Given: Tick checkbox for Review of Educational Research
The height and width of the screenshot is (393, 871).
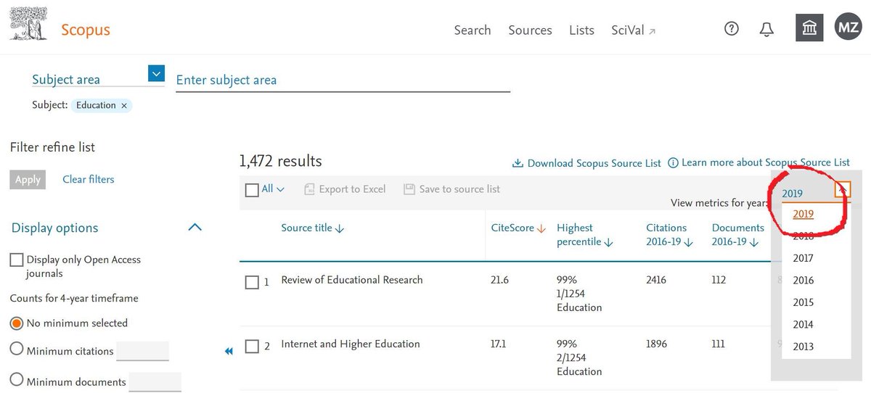Looking at the screenshot, I should tap(252, 282).
